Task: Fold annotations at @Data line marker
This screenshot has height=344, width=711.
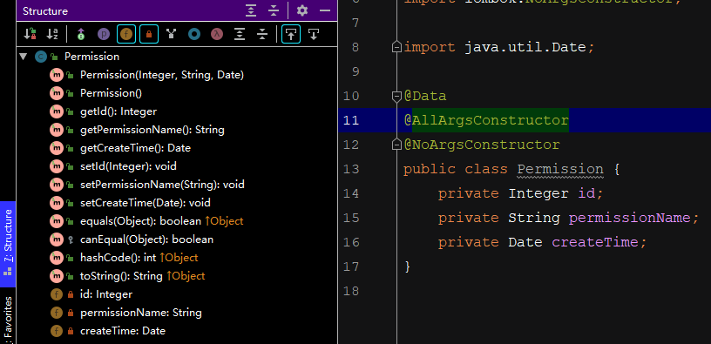Action: 396,96
